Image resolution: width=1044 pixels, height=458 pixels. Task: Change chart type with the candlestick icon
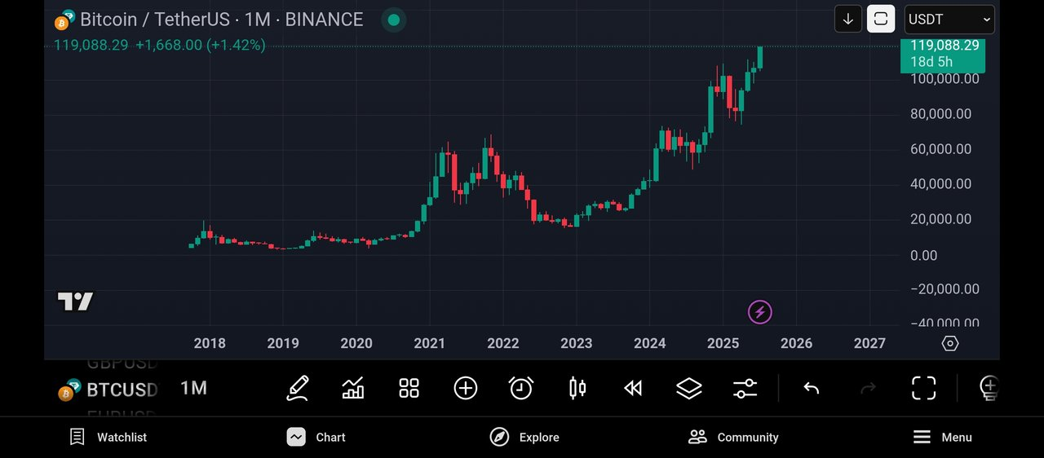[577, 388]
